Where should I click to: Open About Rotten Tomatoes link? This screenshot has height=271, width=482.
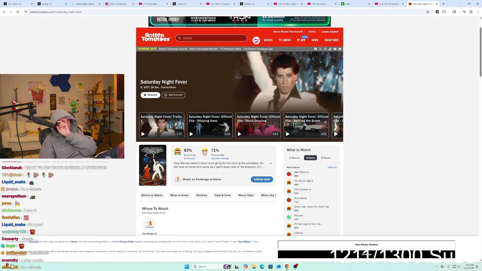pyautogui.click(x=288, y=32)
